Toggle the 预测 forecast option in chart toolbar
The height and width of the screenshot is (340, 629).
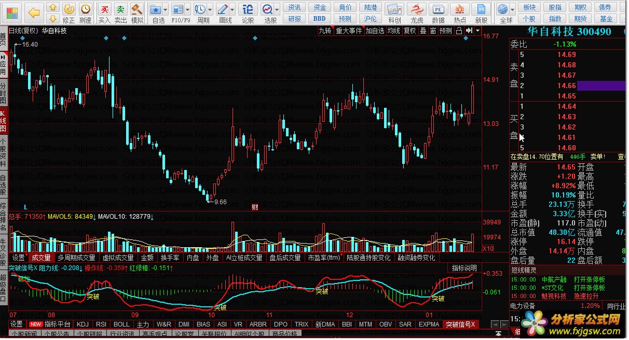[x=445, y=31]
